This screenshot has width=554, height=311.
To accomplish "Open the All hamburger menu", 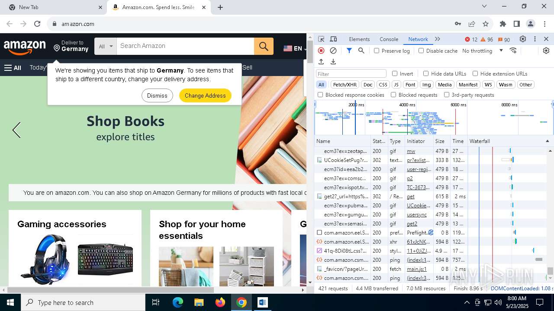I will click(x=13, y=67).
